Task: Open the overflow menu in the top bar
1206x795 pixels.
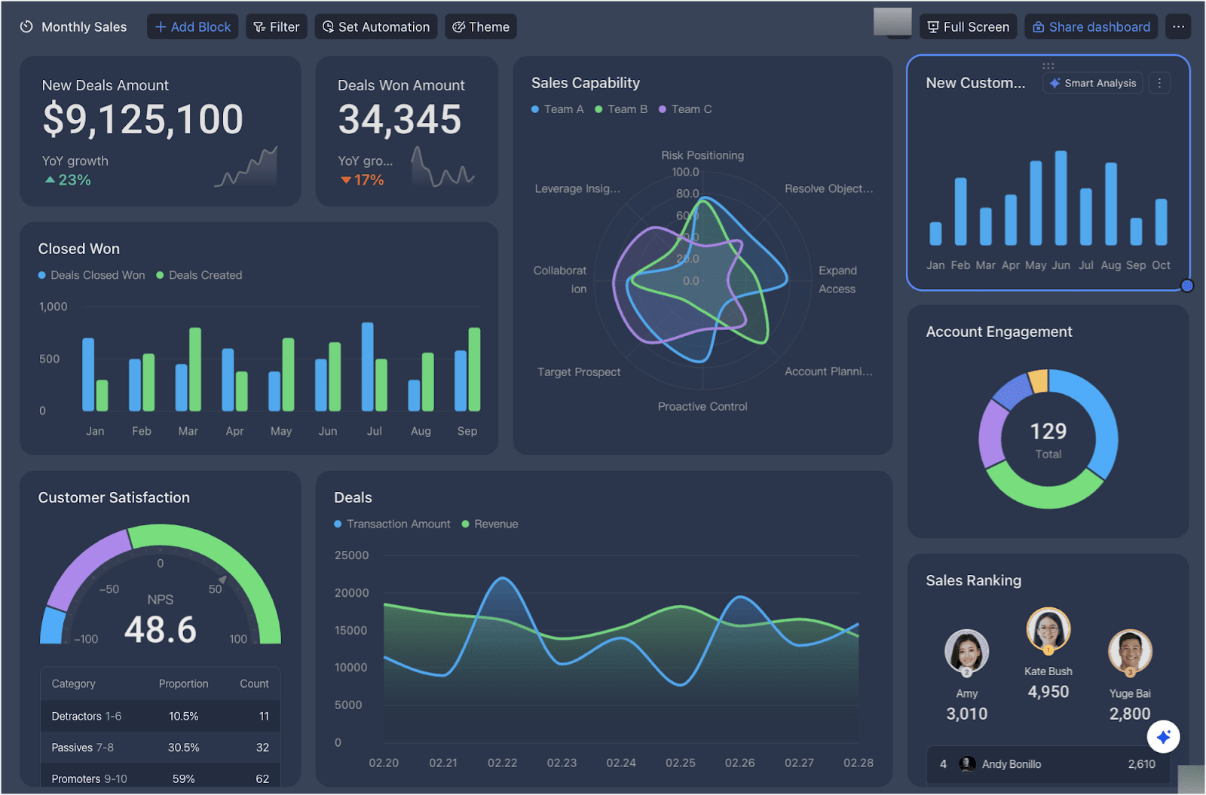Action: click(1178, 26)
